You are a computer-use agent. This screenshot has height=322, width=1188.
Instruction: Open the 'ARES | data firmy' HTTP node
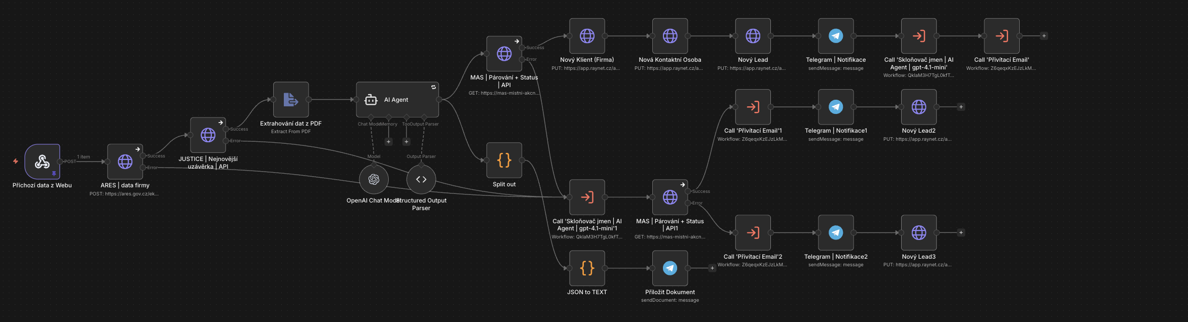125,162
